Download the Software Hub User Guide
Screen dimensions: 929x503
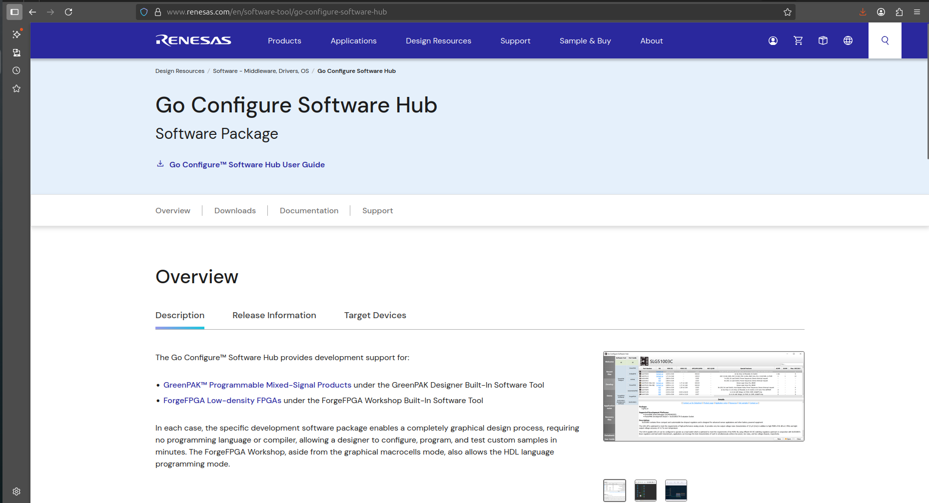point(247,164)
